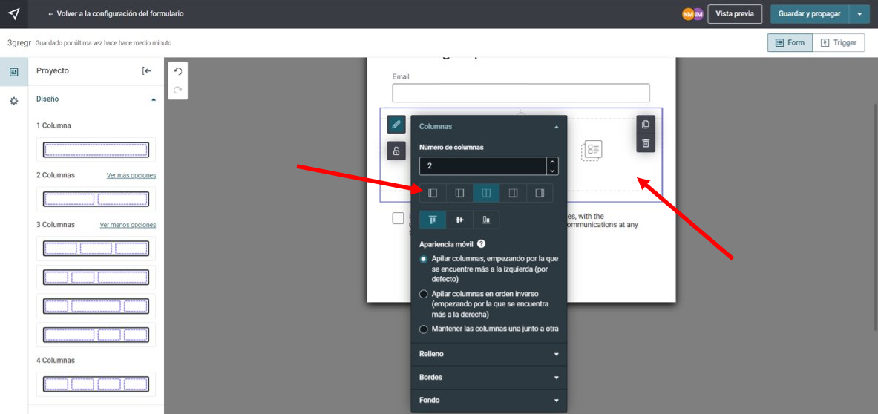This screenshot has width=878, height=414.
Task: Open the settings gear in the left sidebar
Action: [14, 101]
